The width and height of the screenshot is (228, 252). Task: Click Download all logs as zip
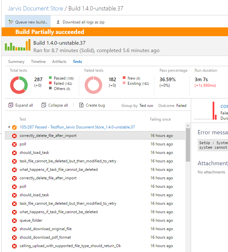coord(80,22)
